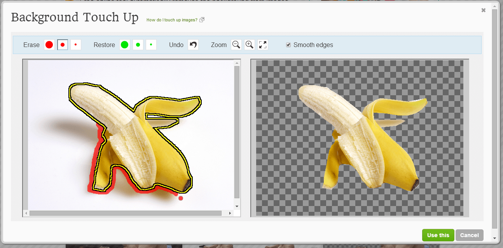The height and width of the screenshot is (248, 503).
Task: Choose the medium green restore brush
Action: point(138,45)
